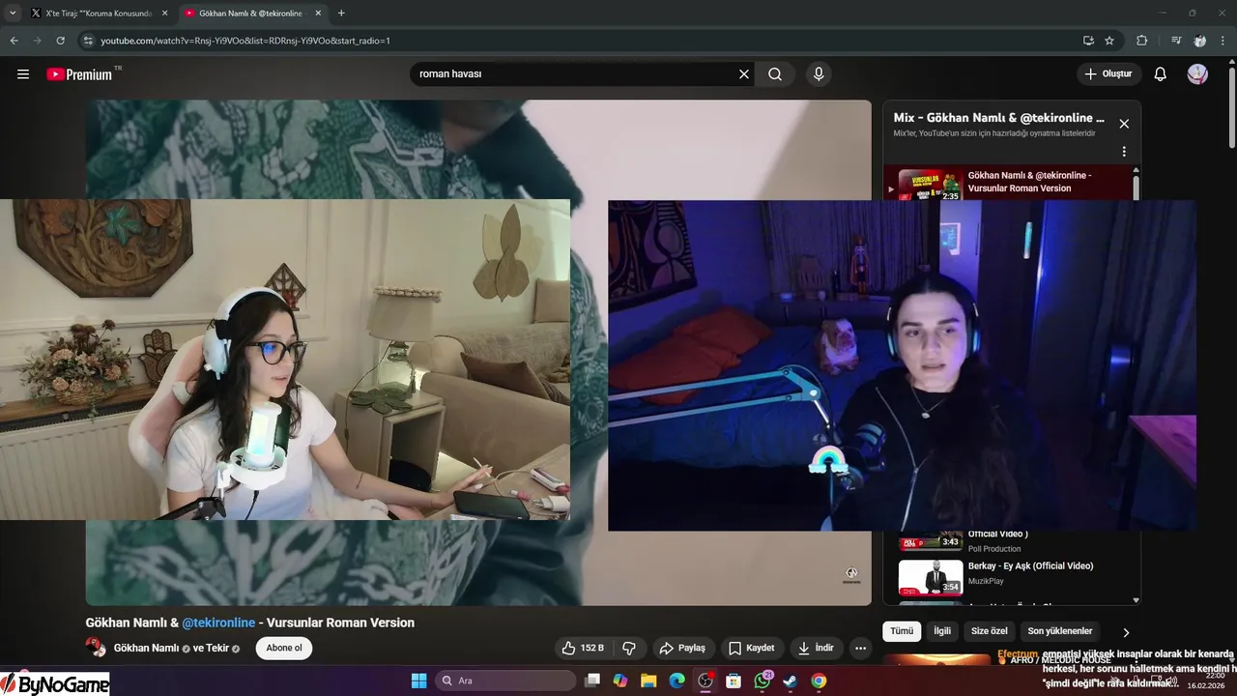Open Task View on the taskbar
The height and width of the screenshot is (696, 1237).
[x=592, y=681]
